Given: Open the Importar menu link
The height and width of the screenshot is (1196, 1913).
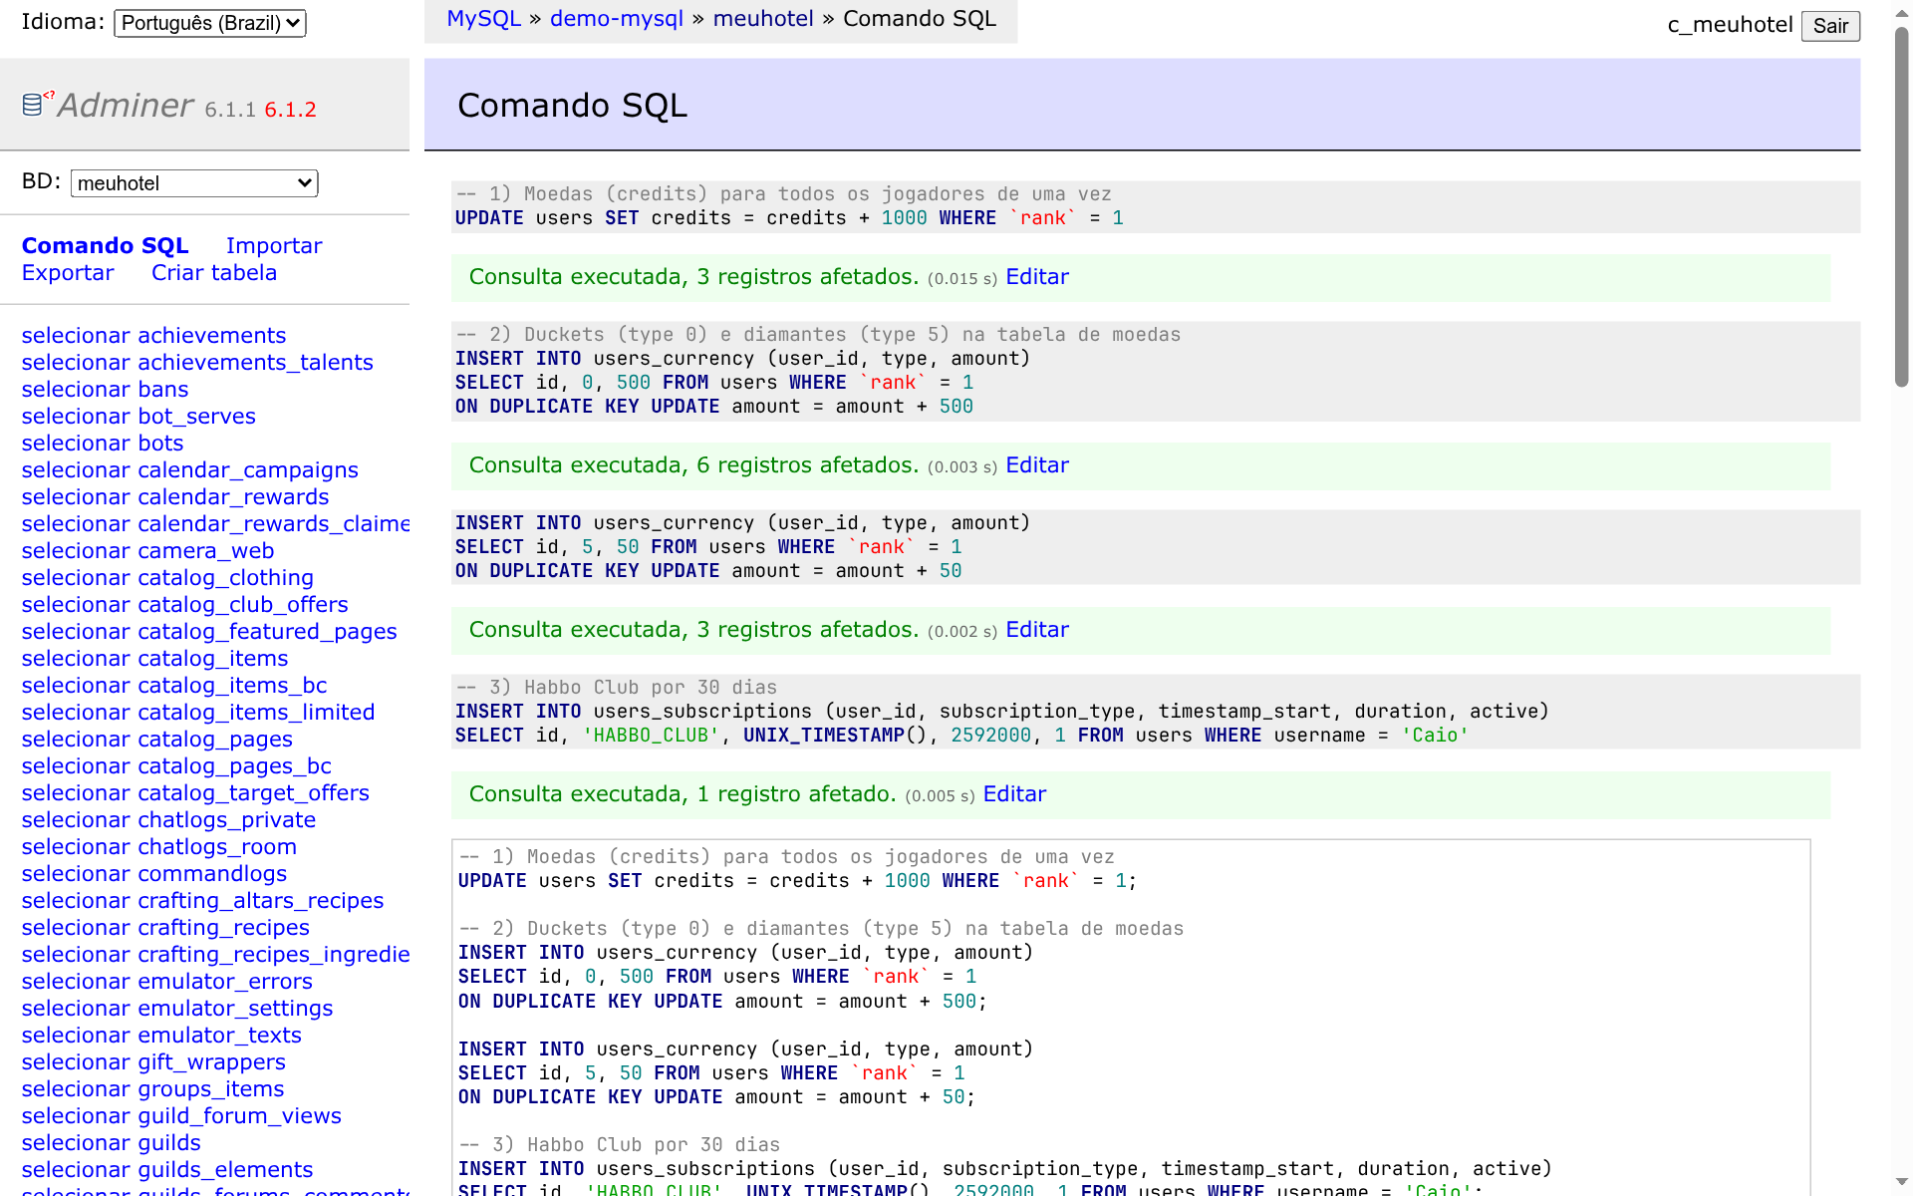Looking at the screenshot, I should click(274, 245).
